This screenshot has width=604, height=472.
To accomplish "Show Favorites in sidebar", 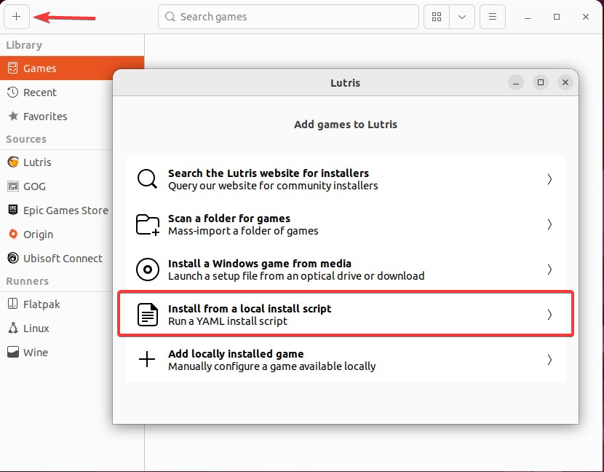I will pyautogui.click(x=44, y=117).
